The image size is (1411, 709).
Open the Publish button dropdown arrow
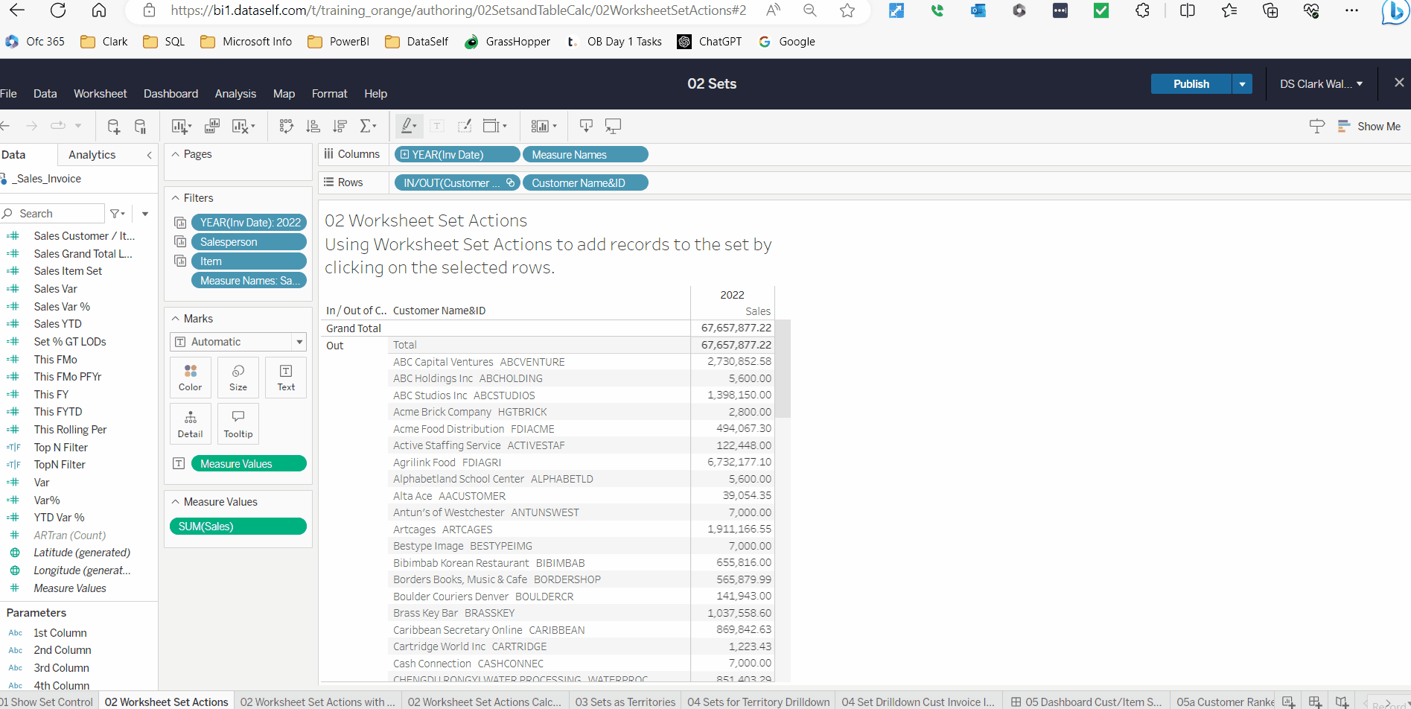(1241, 84)
